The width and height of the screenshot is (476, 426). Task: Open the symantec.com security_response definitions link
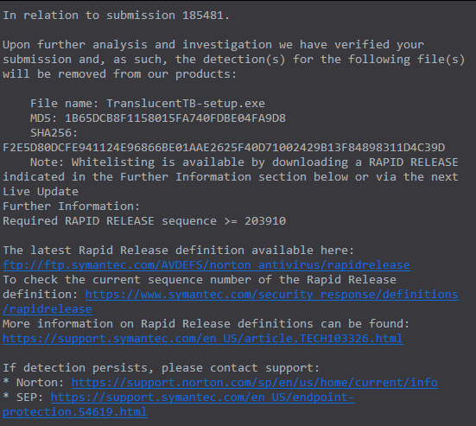tap(272, 294)
